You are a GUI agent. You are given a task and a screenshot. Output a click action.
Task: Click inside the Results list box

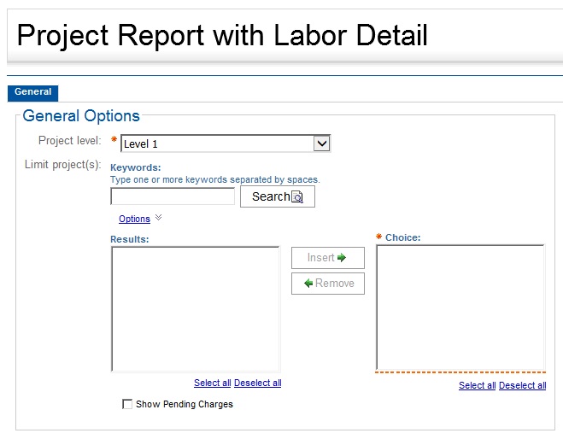pyautogui.click(x=195, y=308)
